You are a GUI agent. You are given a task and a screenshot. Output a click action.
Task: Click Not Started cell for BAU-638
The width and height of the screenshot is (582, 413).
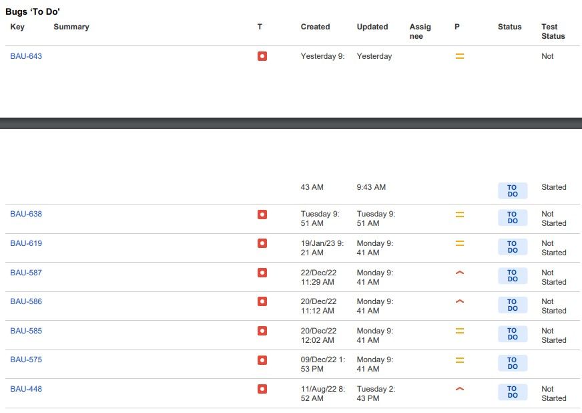pos(554,219)
